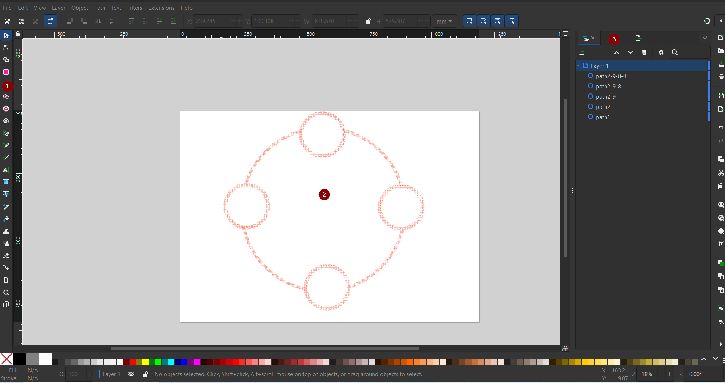Click the Save document icon
This screenshot has height=383, width=725.
(x=720, y=64)
